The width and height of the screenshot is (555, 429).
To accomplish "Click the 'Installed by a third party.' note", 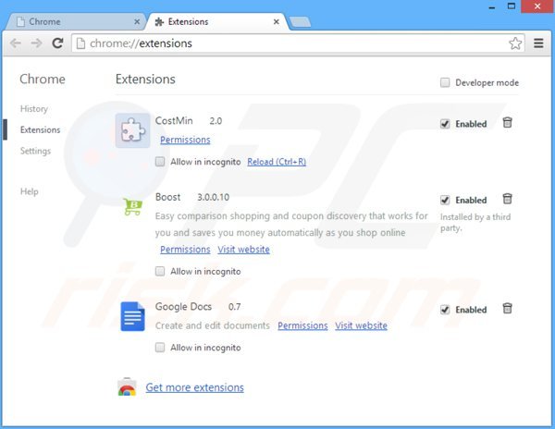I will 475,223.
